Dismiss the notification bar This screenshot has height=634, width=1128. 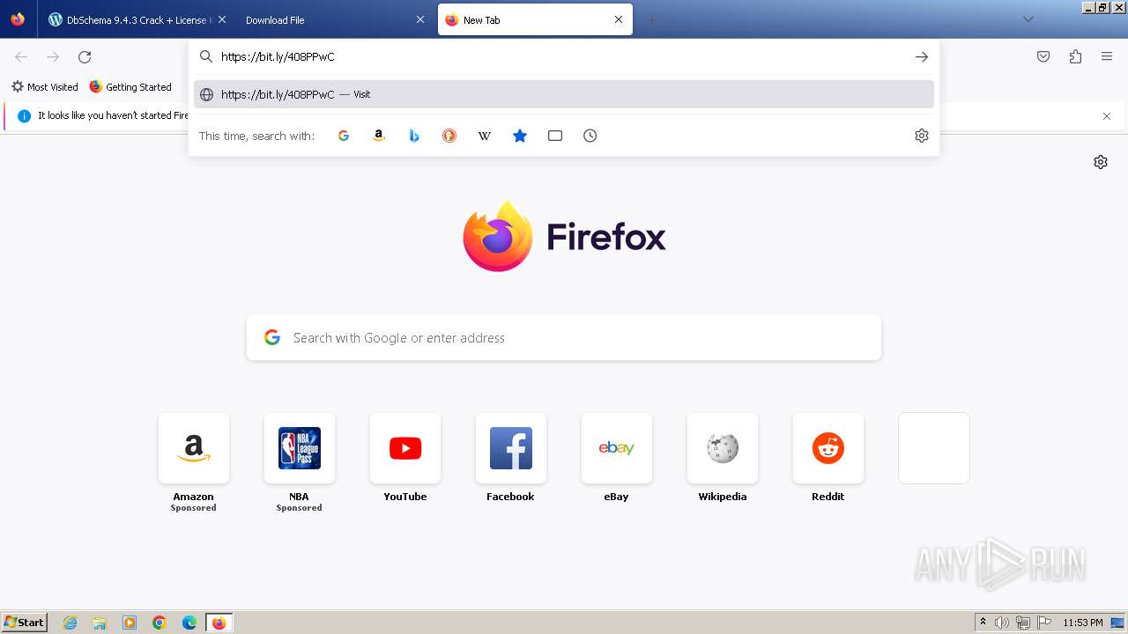point(1107,116)
